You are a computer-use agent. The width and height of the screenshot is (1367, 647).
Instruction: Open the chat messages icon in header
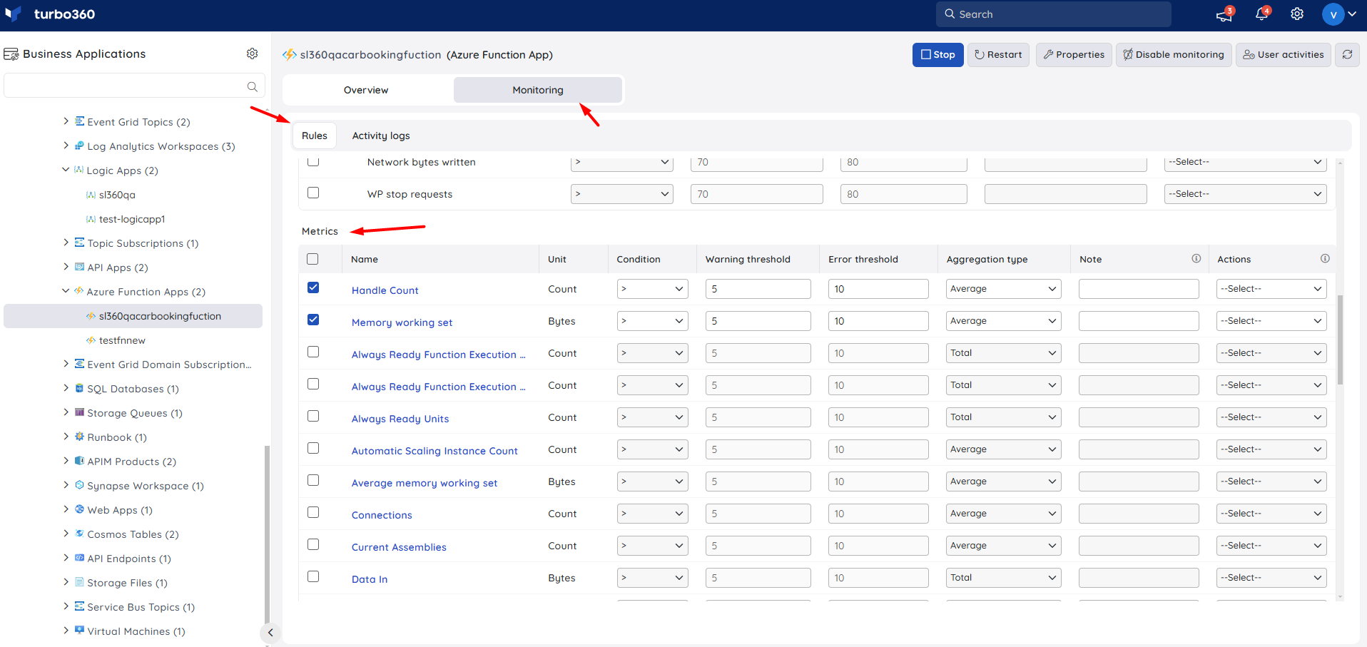pyautogui.click(x=1224, y=14)
